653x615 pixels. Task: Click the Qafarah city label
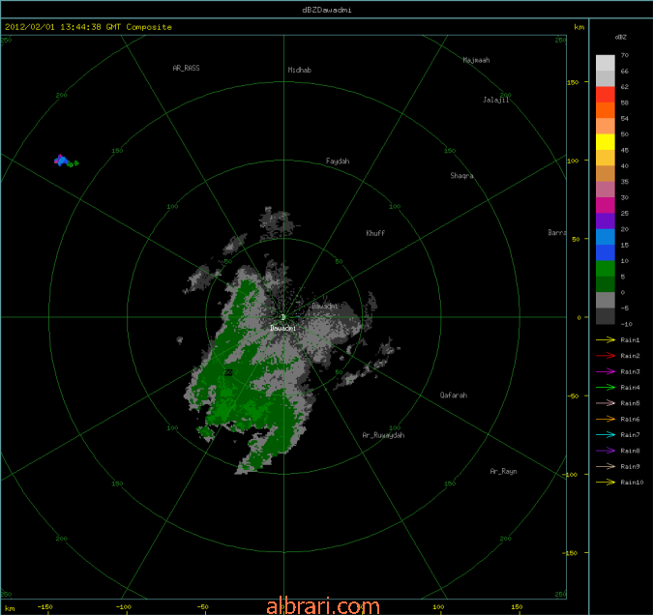point(454,395)
